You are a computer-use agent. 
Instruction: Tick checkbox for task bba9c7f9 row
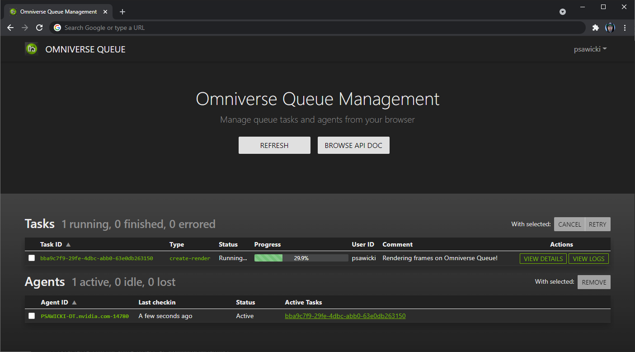pyautogui.click(x=32, y=258)
